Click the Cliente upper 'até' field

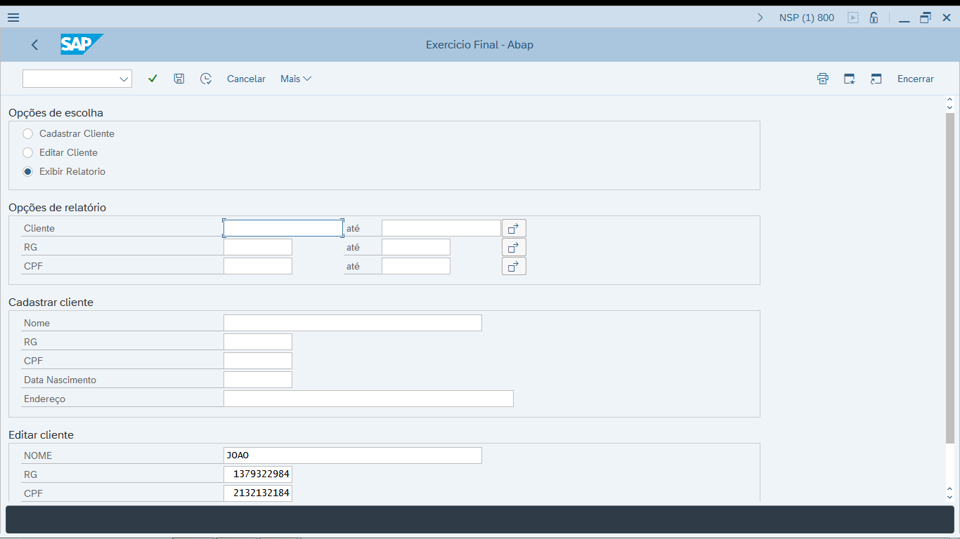coord(441,228)
